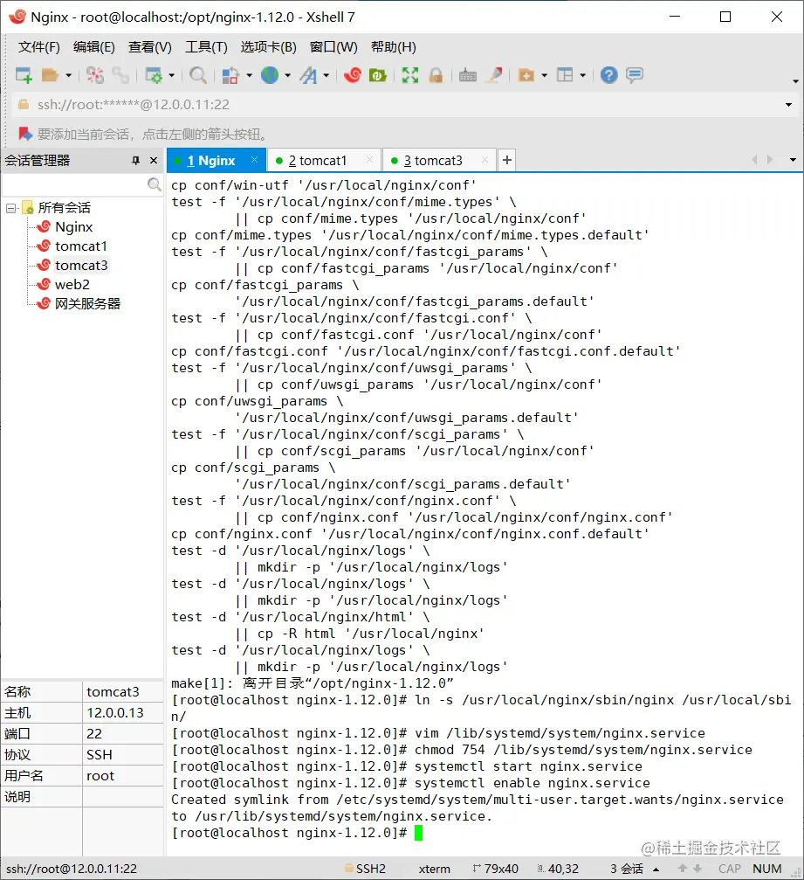Viewport: 804px width, 880px height.
Task: Click the session manager search magnifier icon
Action: point(154,184)
